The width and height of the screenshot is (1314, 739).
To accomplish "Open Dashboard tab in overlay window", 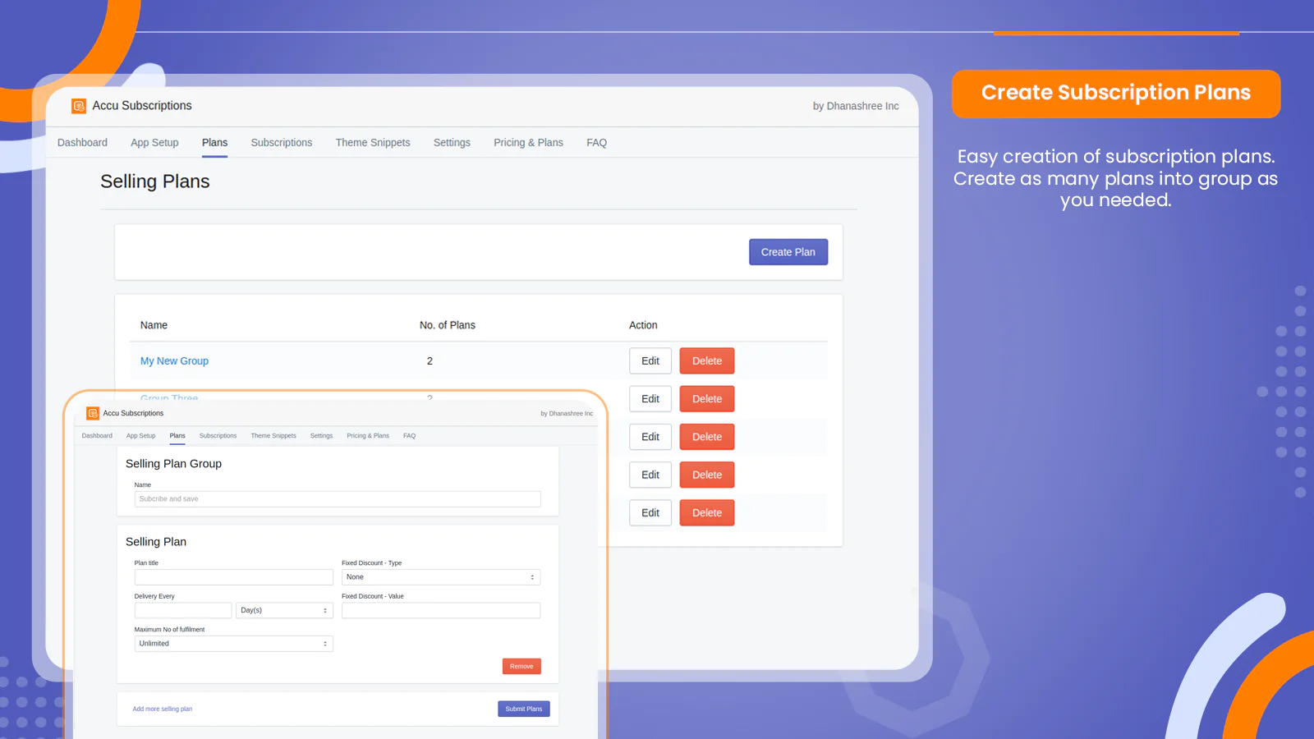I will click(x=97, y=436).
